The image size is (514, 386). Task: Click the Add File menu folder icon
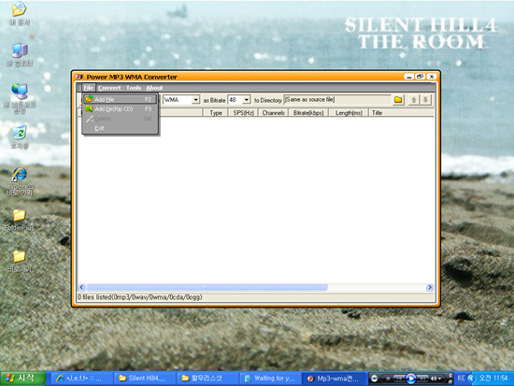pyautogui.click(x=89, y=99)
